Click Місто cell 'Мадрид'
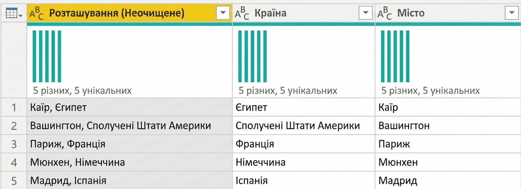Viewport: 521px width, 189px height. [x=448, y=181]
